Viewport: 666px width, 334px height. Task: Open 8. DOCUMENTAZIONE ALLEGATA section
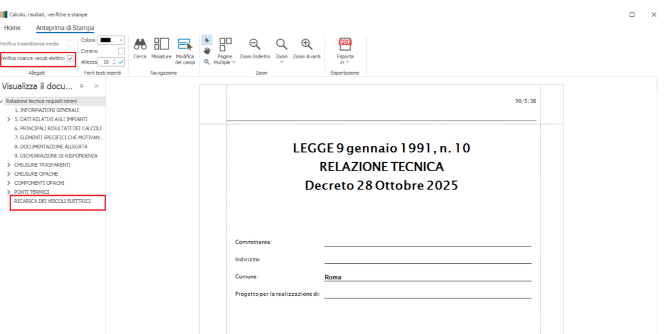(x=51, y=147)
